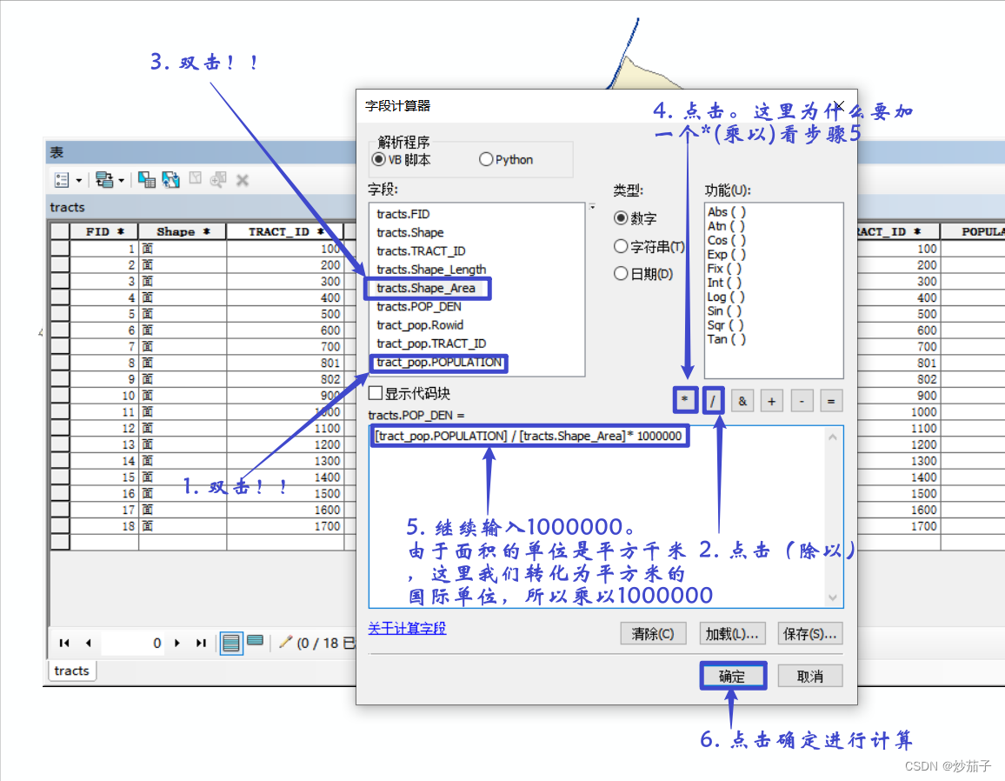Click the Delete Selected X icon
This screenshot has width=1005, height=781.
pos(243,180)
